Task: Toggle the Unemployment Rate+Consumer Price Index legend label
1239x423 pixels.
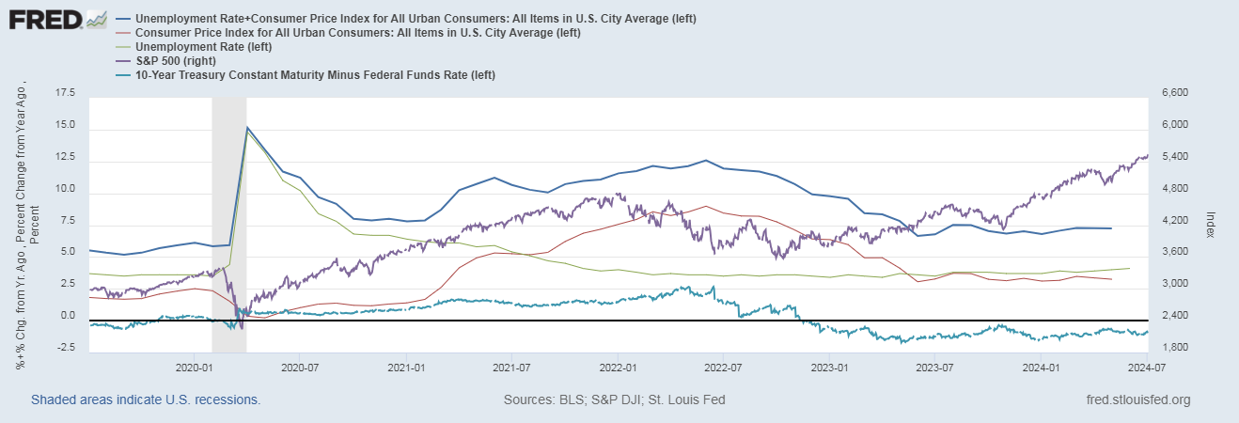Action: click(x=416, y=19)
